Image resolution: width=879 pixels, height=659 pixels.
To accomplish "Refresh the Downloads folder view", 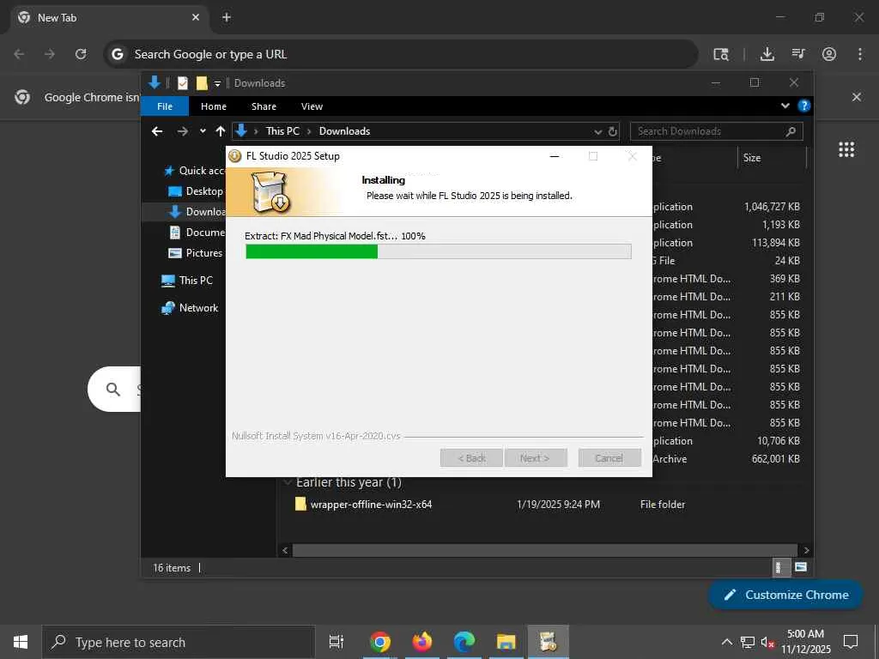I will [613, 131].
